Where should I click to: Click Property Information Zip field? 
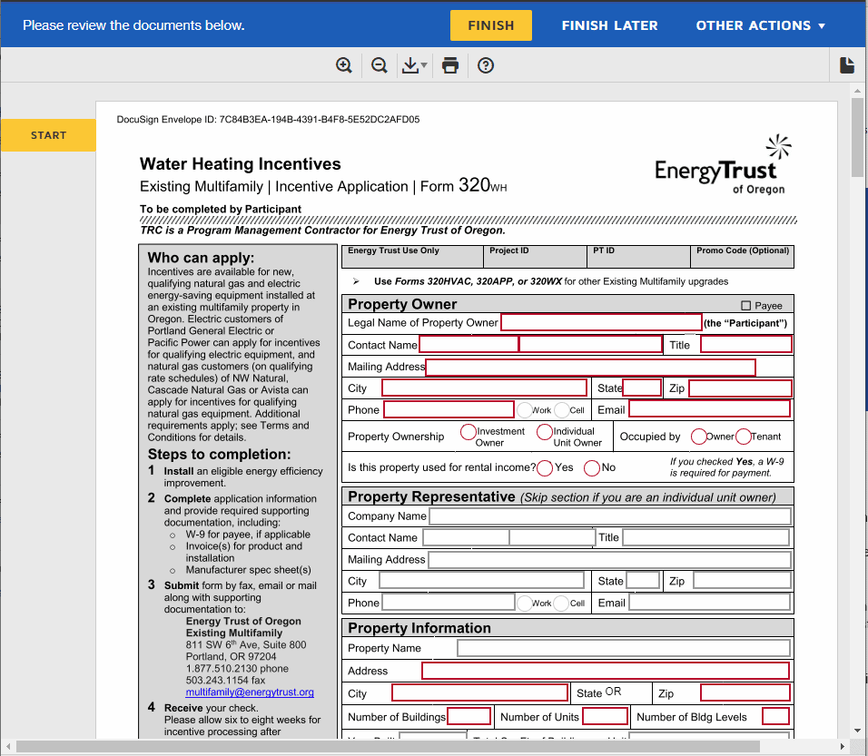745,692
